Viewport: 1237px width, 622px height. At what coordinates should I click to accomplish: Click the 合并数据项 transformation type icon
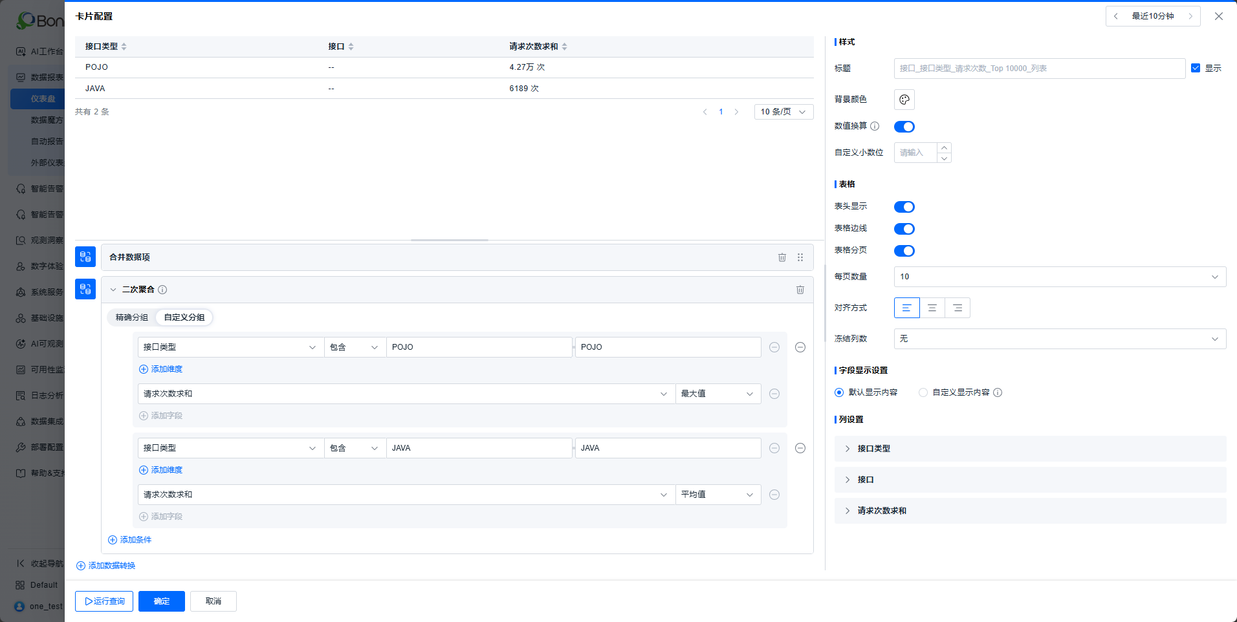[x=85, y=257]
